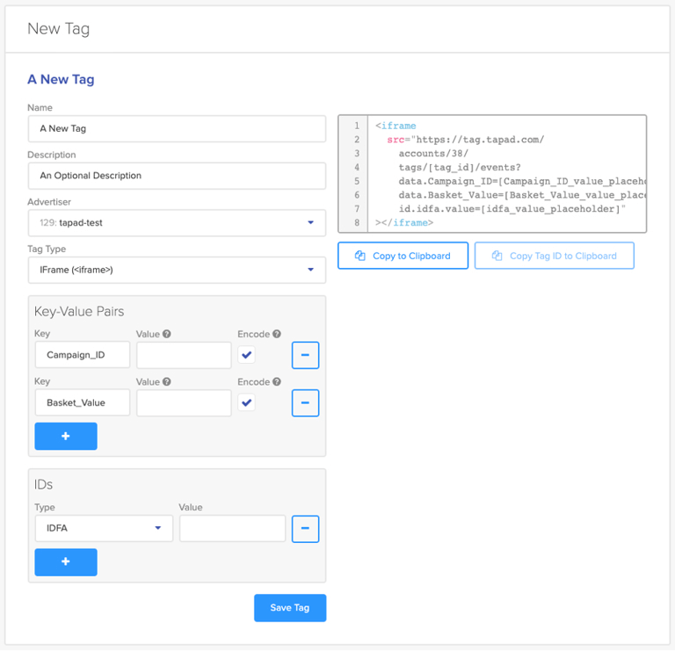Show help for Basket_Value Value field
Screen dimensions: 675x651
(167, 382)
